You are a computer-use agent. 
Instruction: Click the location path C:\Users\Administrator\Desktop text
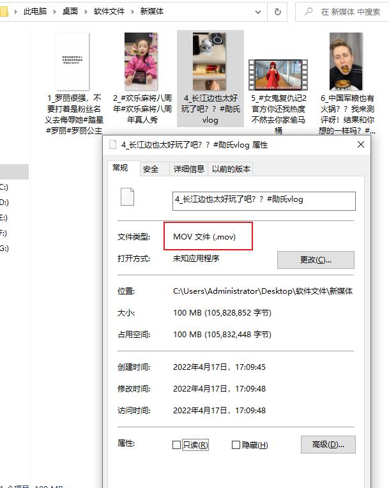[x=263, y=291]
